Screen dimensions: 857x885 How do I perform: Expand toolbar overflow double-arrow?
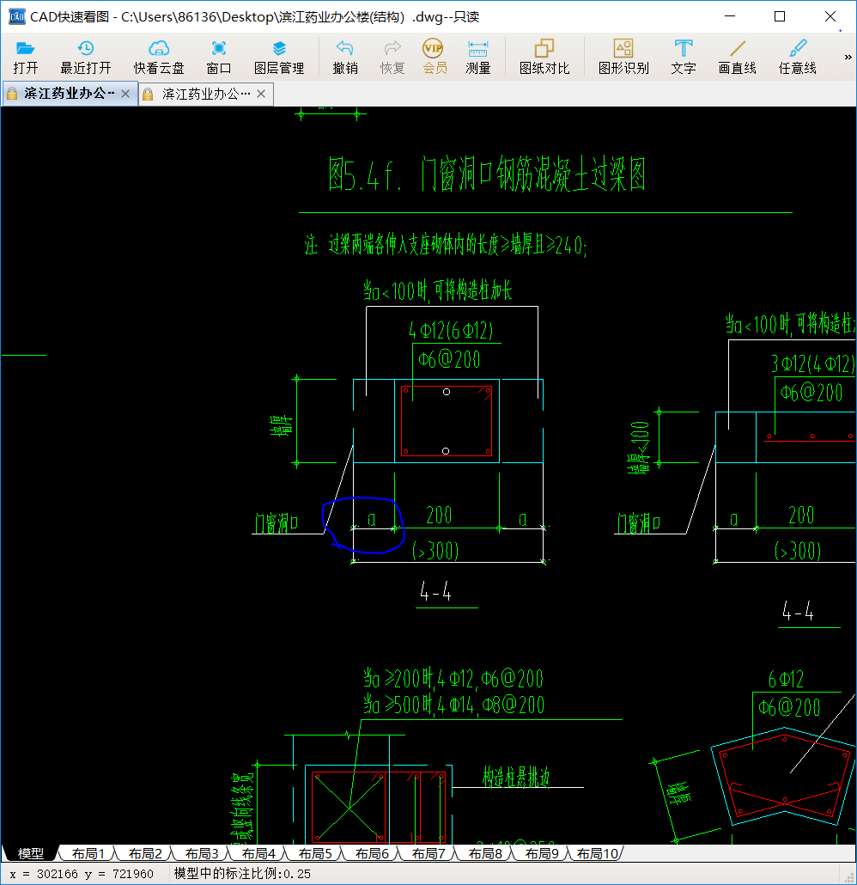(848, 57)
